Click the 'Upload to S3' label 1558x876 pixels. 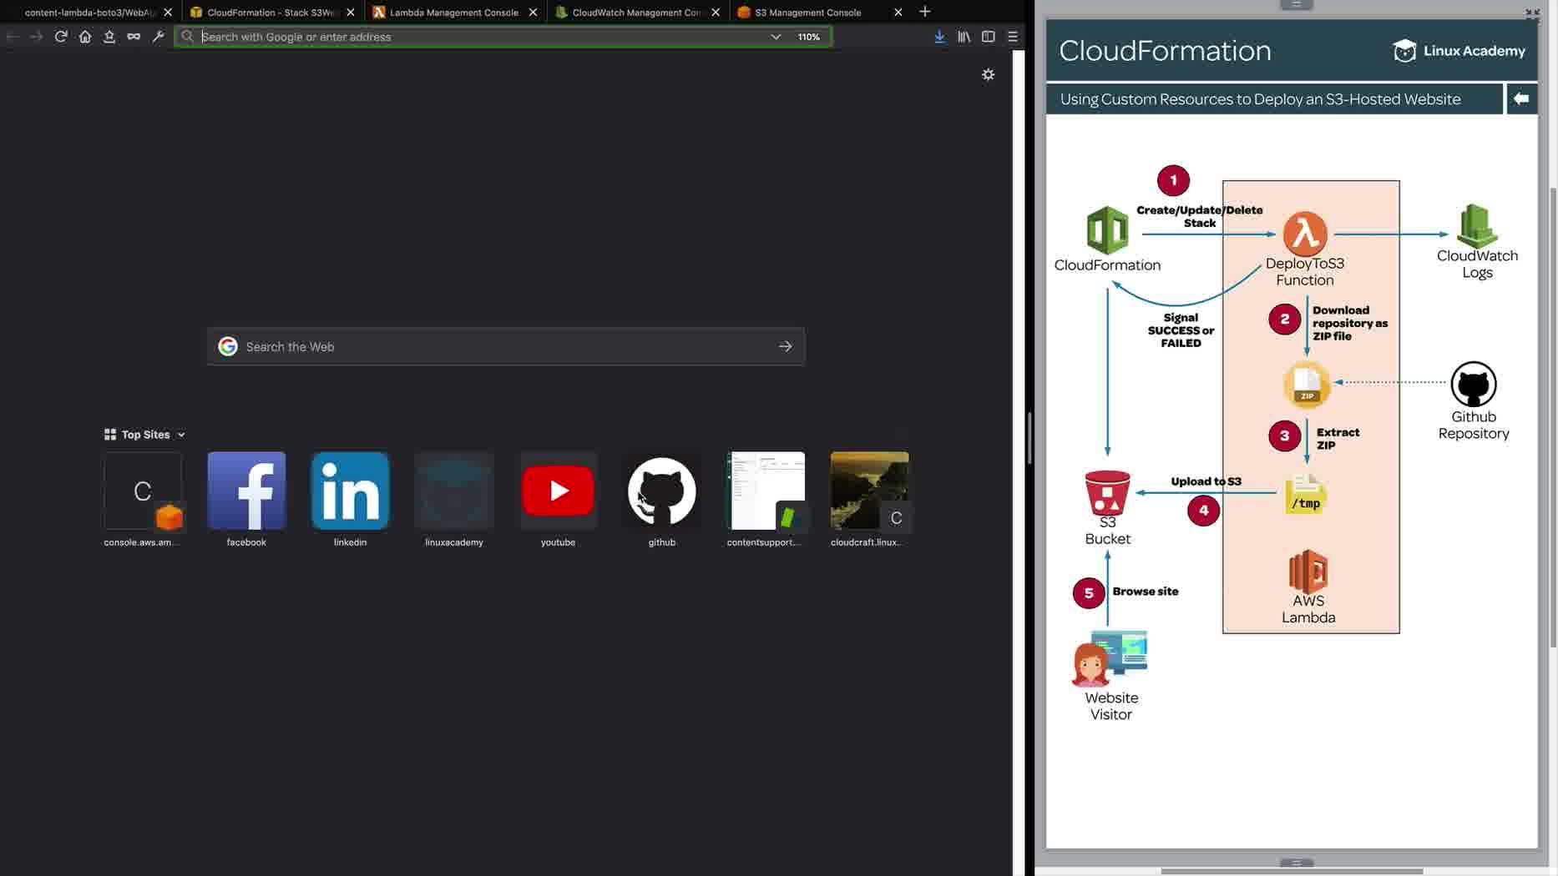click(x=1206, y=481)
